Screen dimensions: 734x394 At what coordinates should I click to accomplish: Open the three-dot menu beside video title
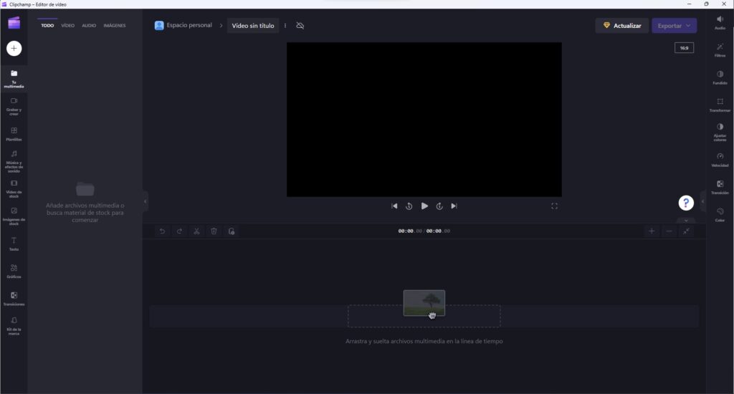285,26
